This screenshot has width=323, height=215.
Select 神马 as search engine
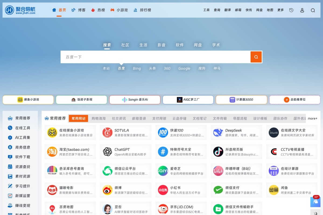tap(217, 69)
